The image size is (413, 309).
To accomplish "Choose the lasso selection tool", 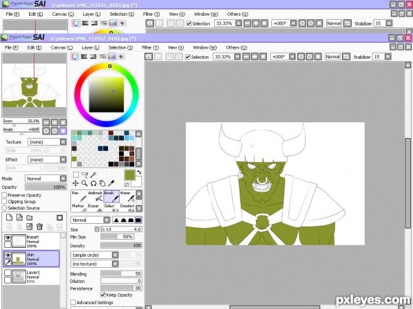I will (x=85, y=174).
